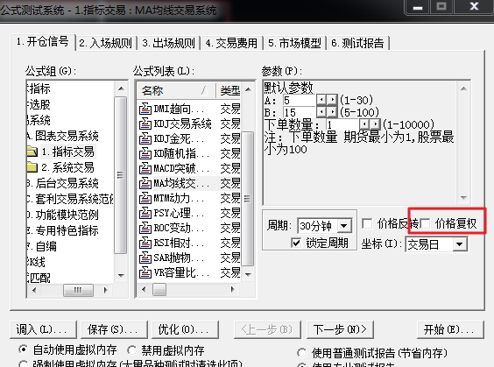The height and width of the screenshot is (367, 494).
Task: Switch to 4.交易费用 tab
Action: 232,43
